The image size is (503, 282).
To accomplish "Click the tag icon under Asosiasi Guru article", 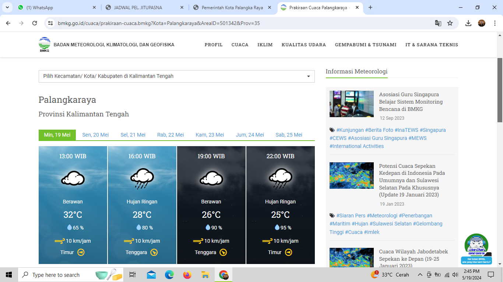I will click(x=332, y=130).
